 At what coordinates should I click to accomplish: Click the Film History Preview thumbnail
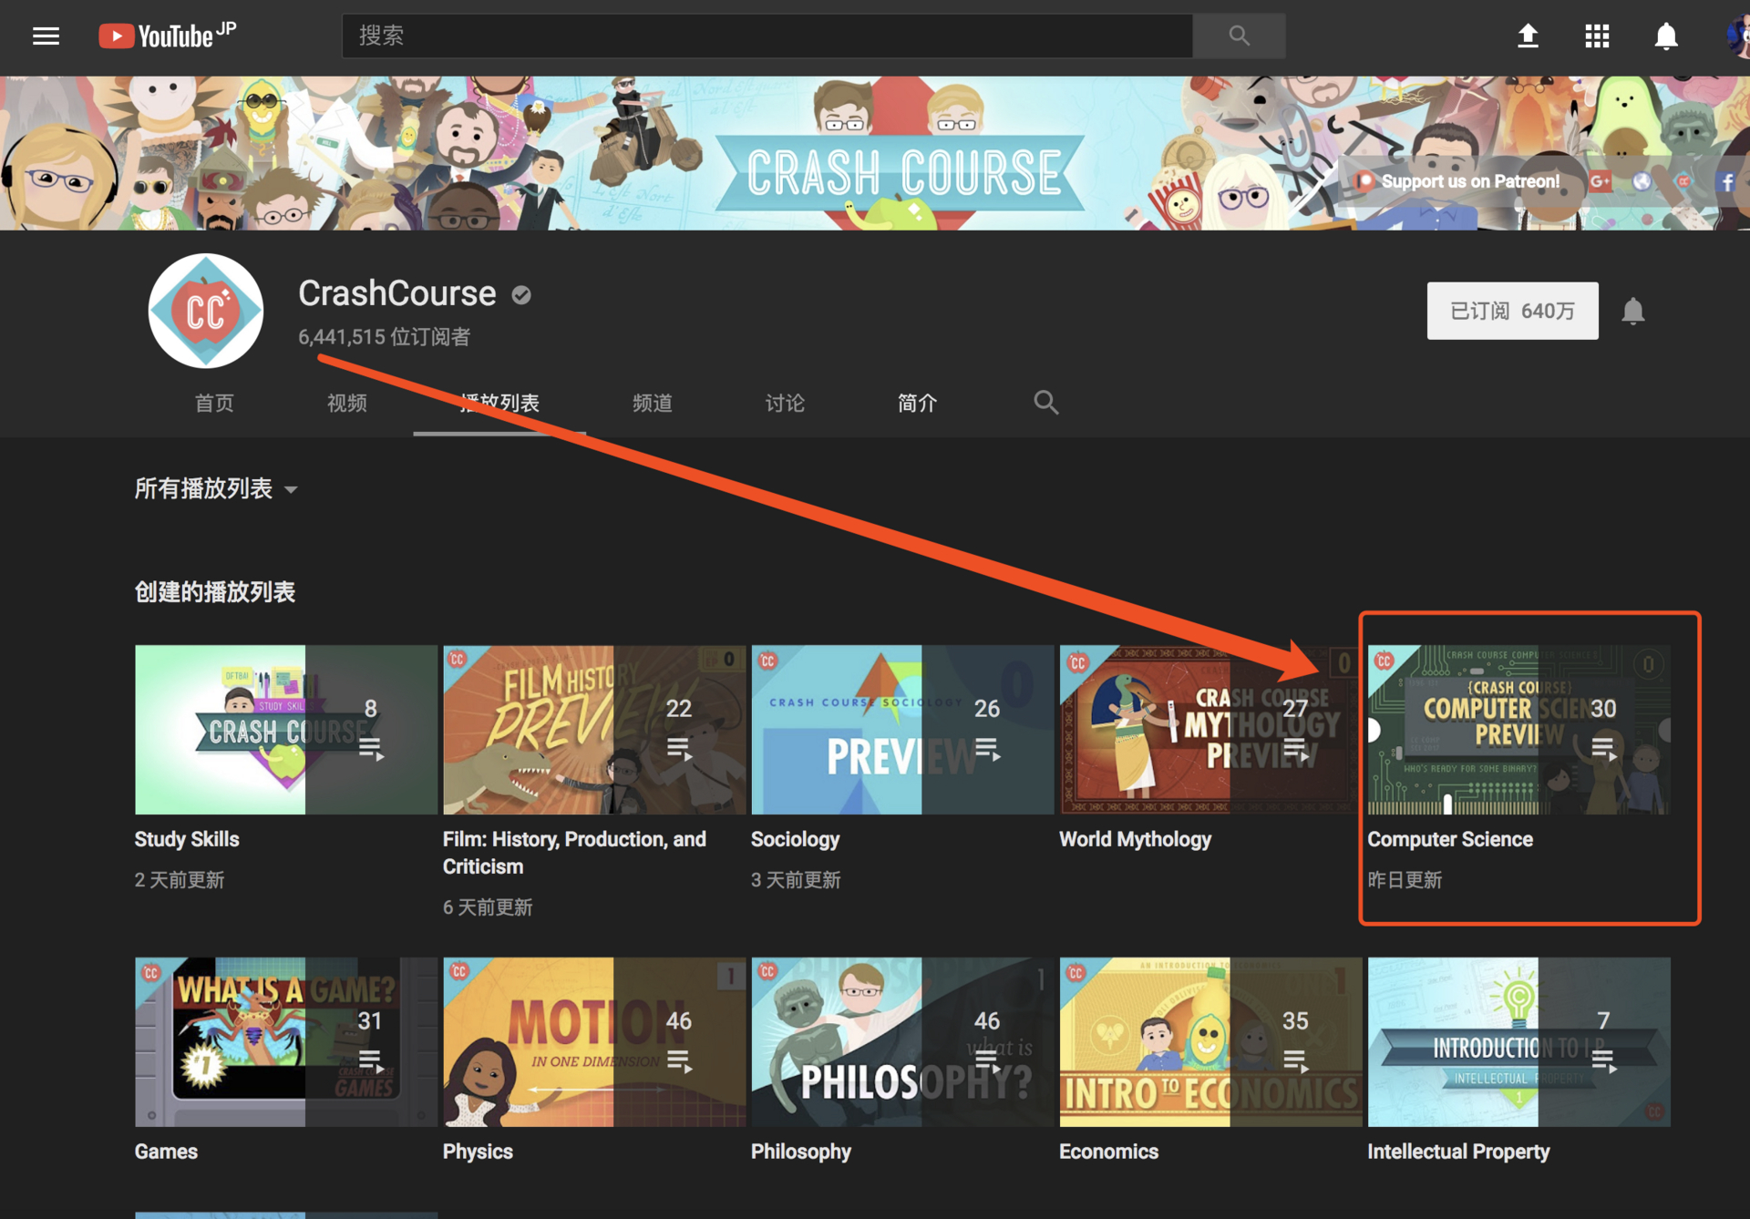tap(594, 730)
